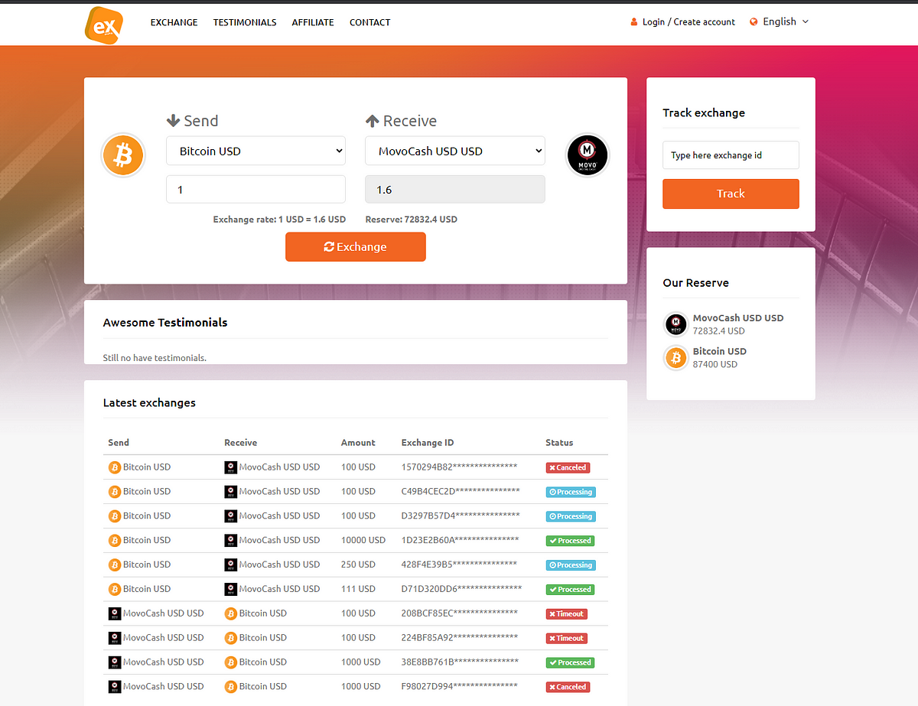Viewport: 918px width, 706px height.
Task: Click the send amount field showing 1
Action: click(x=256, y=189)
